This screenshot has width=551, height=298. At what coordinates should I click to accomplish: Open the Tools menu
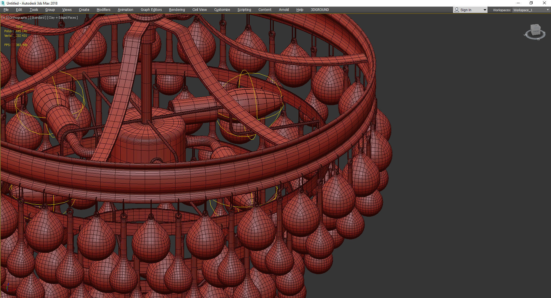[x=34, y=10]
